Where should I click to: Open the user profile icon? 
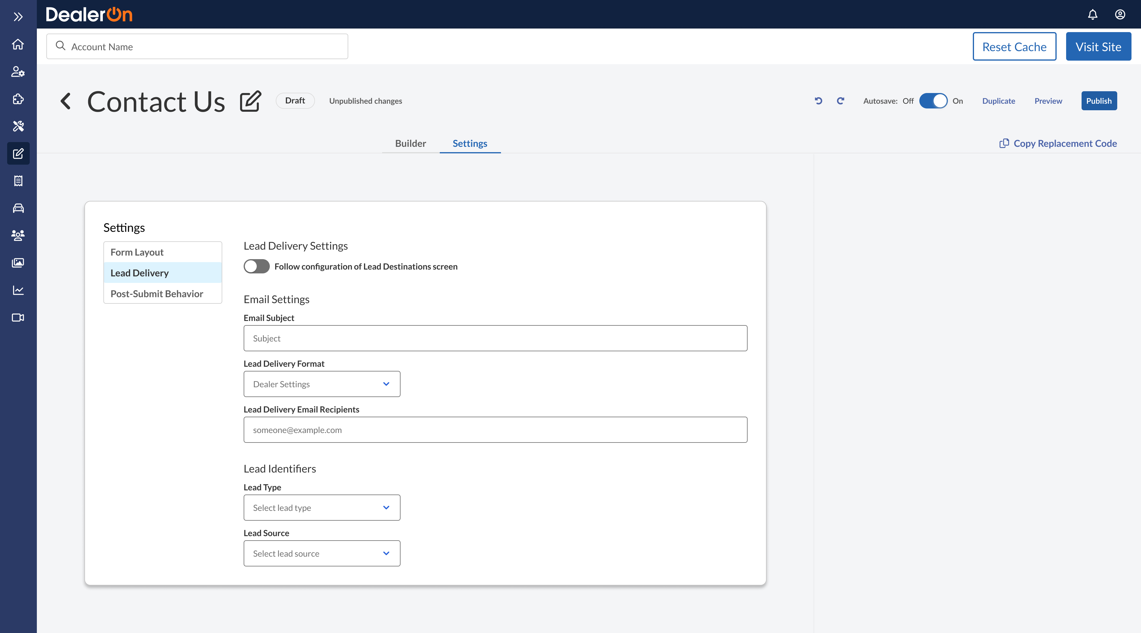coord(1120,15)
